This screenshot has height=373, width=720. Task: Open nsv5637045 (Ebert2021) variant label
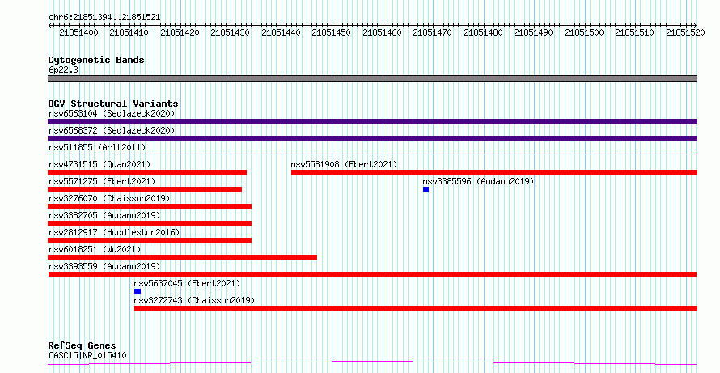pos(187,283)
